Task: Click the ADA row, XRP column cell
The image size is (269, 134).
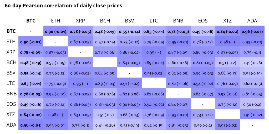Action: tap(80, 125)
